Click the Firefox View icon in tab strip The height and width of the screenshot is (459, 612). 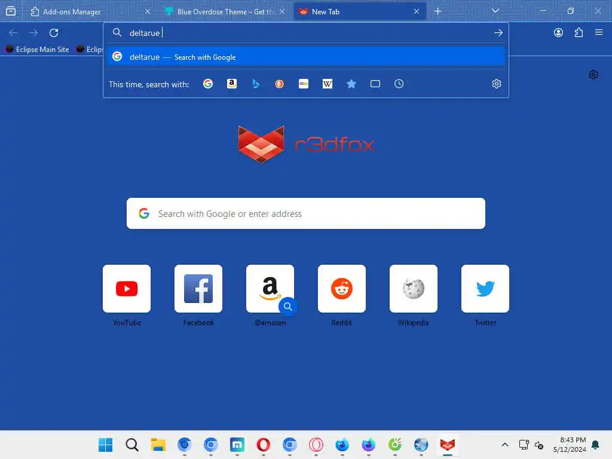11,11
